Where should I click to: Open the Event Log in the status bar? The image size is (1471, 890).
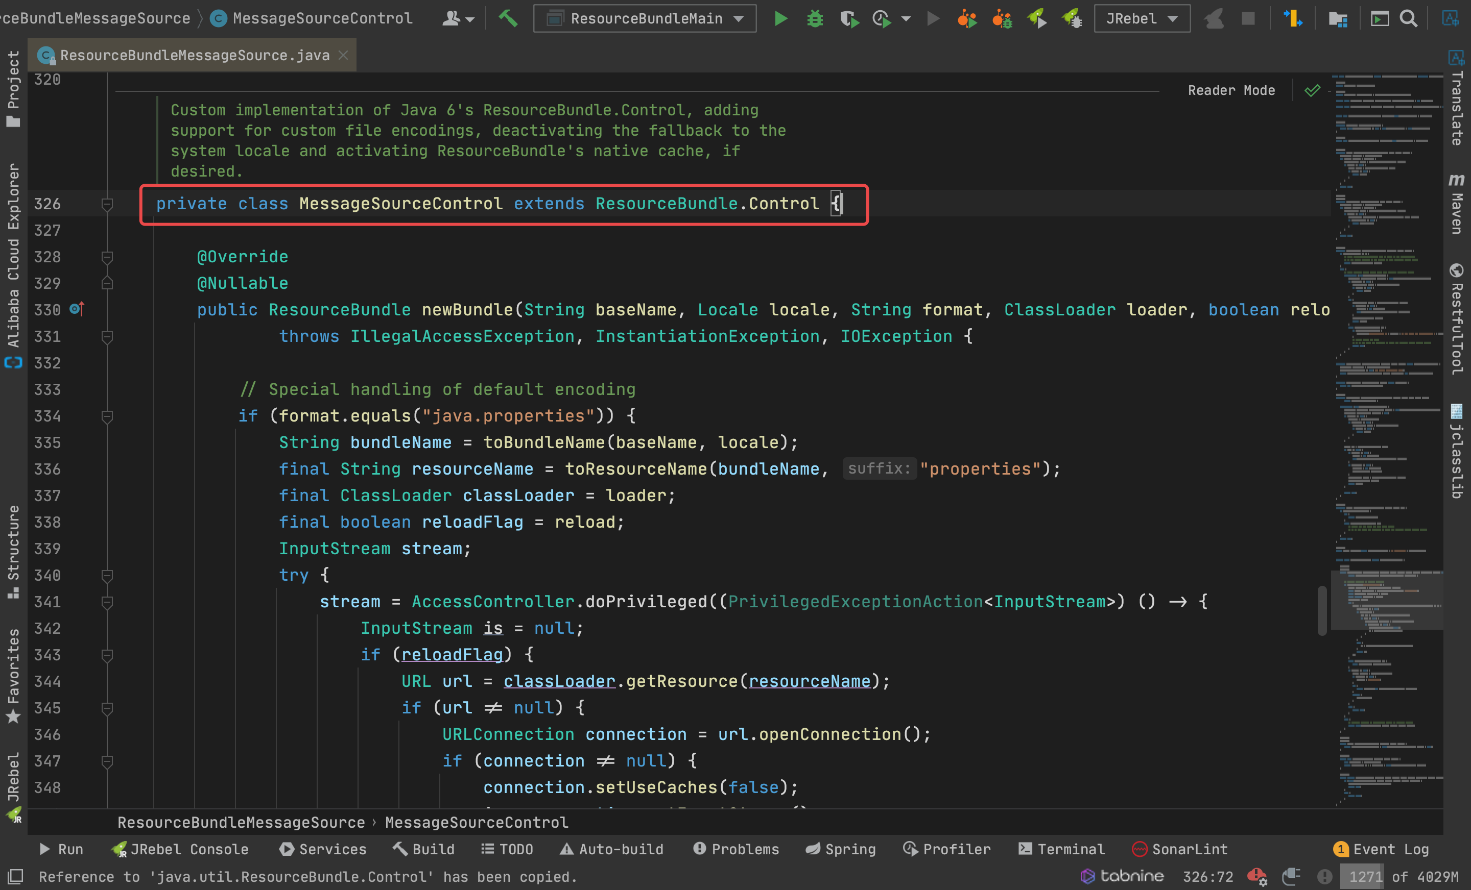point(1381,849)
